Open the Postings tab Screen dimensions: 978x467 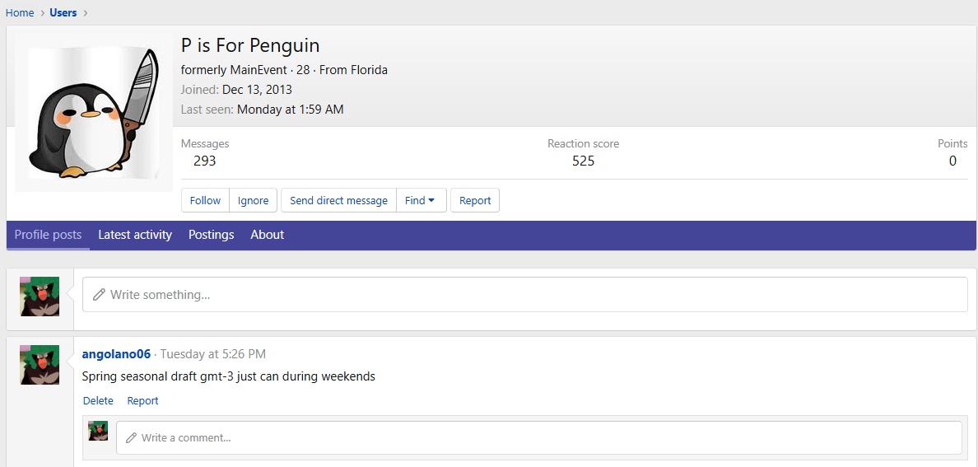click(x=211, y=235)
